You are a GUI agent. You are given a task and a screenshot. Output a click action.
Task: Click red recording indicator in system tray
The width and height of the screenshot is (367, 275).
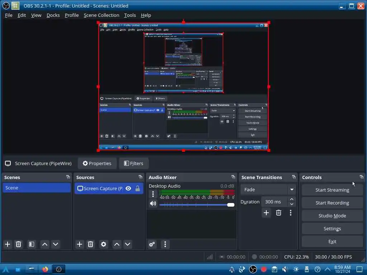[x=264, y=269]
